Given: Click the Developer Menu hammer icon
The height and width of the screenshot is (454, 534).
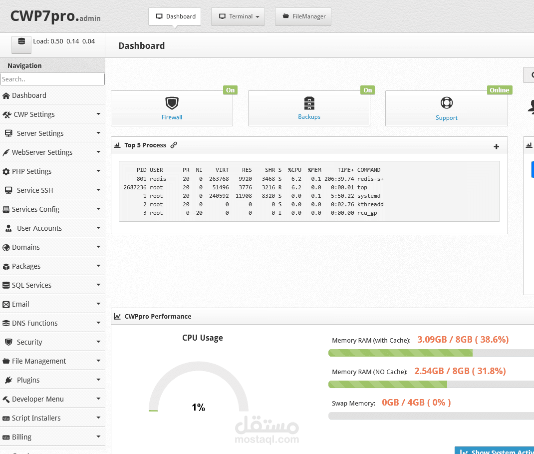Looking at the screenshot, I should coord(6,400).
